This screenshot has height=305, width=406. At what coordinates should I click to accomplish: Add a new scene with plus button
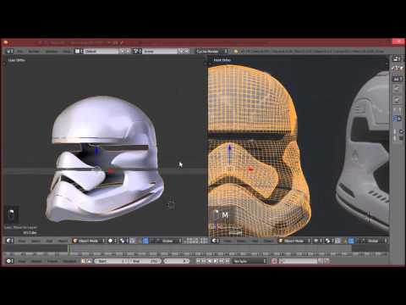click(181, 51)
